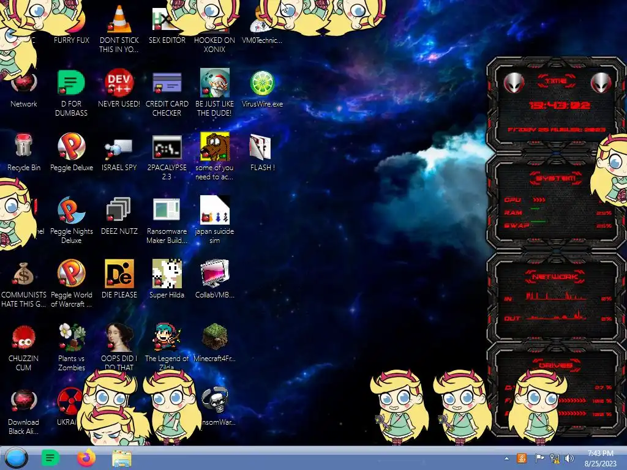This screenshot has width=627, height=470.
Task: Show hidden system tray icons
Action: pyautogui.click(x=506, y=458)
